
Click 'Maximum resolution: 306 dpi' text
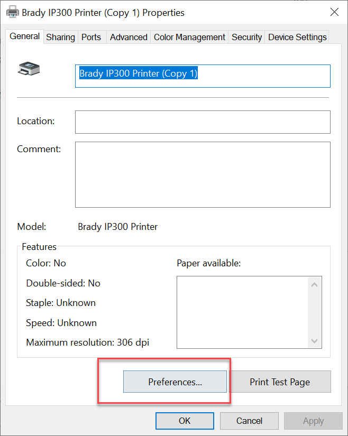(x=88, y=342)
